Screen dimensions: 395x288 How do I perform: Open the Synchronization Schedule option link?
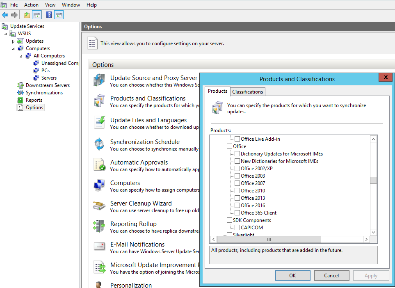(145, 142)
